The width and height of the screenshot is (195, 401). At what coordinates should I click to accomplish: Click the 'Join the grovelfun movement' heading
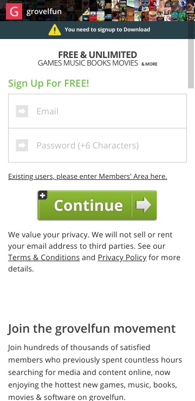click(92, 328)
